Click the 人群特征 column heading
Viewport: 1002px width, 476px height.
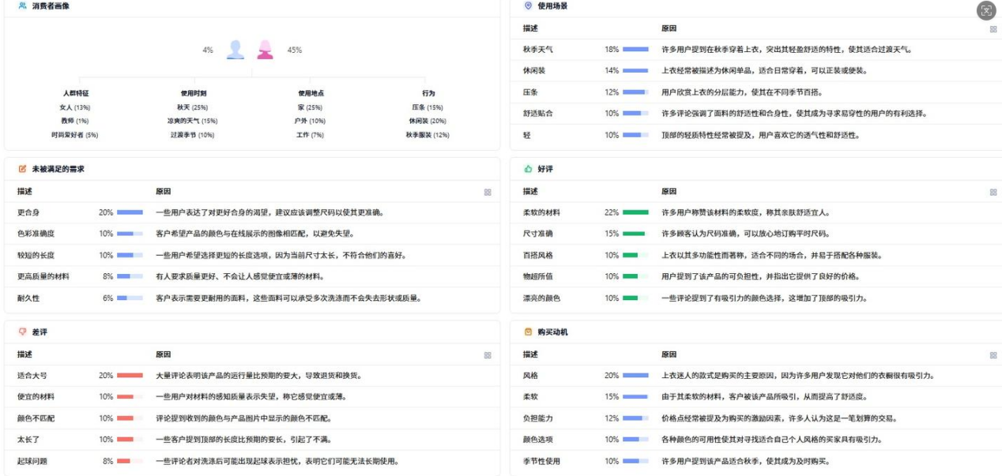pyautogui.click(x=75, y=93)
